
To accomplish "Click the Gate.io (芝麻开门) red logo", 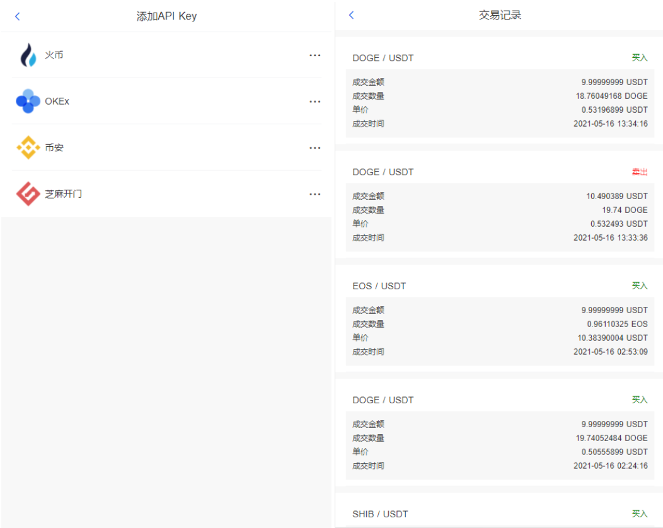I will click(28, 194).
